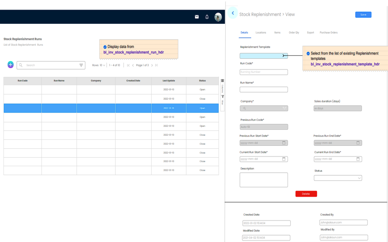The height and width of the screenshot is (242, 388).
Task: Click the Created Date field
Action: point(266,223)
